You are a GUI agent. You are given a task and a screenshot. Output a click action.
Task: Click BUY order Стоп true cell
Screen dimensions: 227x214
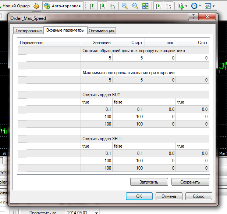click(192, 102)
